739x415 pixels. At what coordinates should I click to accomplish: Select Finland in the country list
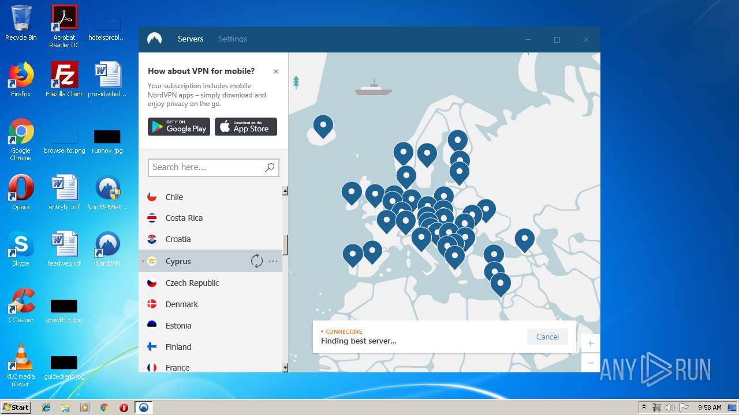(210, 347)
